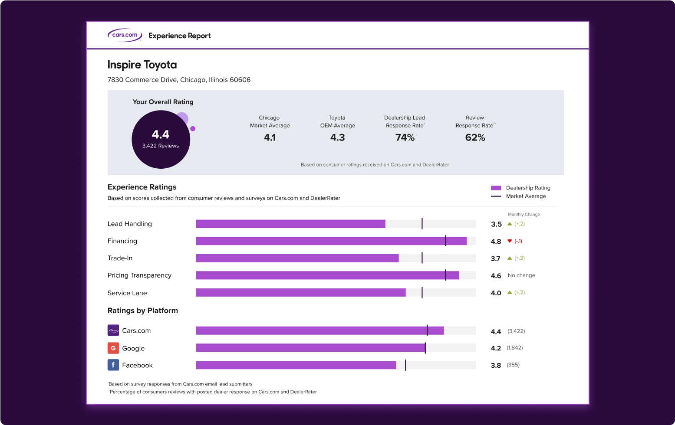Image resolution: width=675 pixels, height=425 pixels.
Task: Click the Financing row label
Action: click(122, 241)
